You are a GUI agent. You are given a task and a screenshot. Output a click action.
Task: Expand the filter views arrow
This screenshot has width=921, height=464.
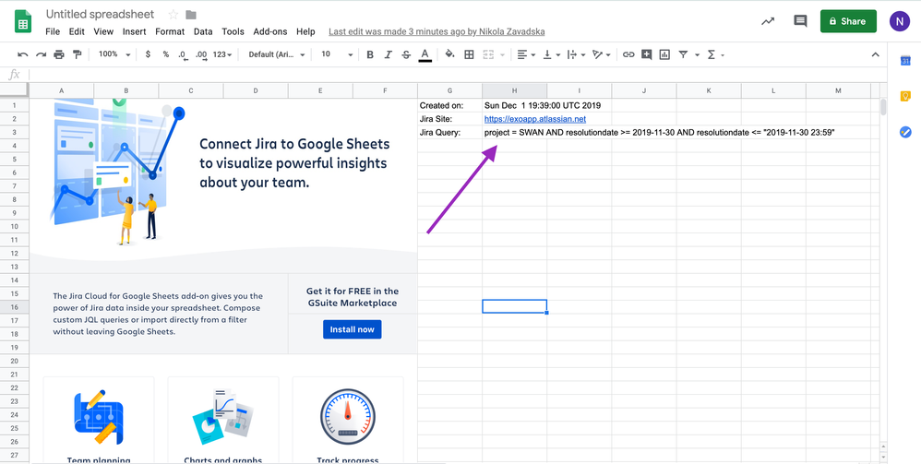point(698,54)
